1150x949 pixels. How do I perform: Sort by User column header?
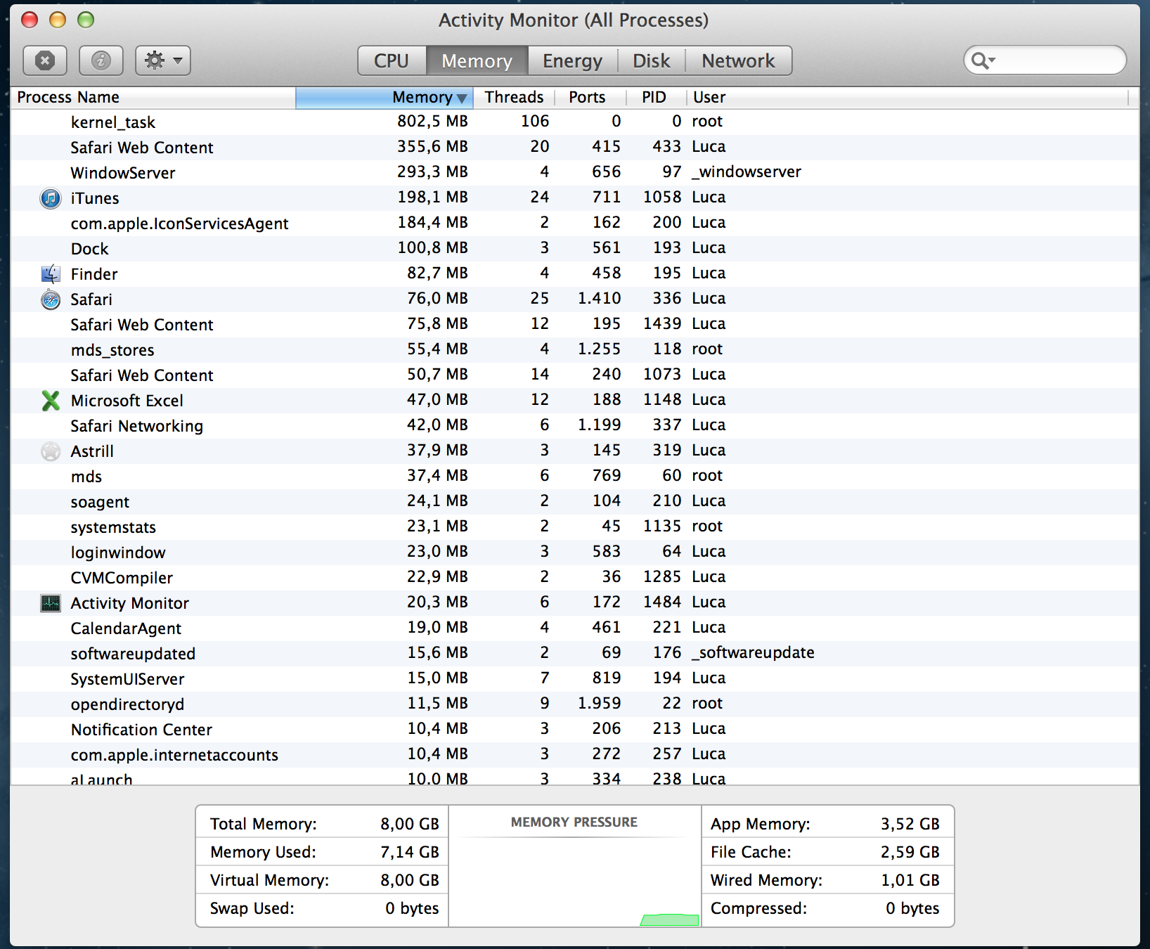907,97
